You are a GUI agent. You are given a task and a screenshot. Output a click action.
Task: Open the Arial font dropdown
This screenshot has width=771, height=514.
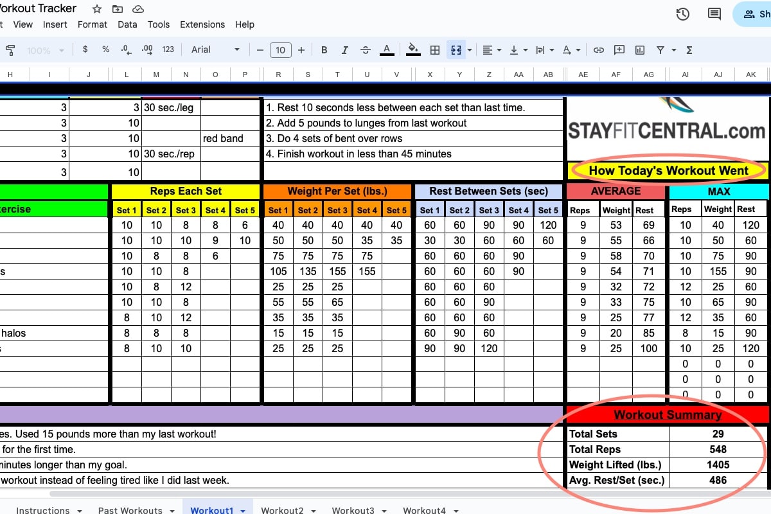(x=215, y=50)
